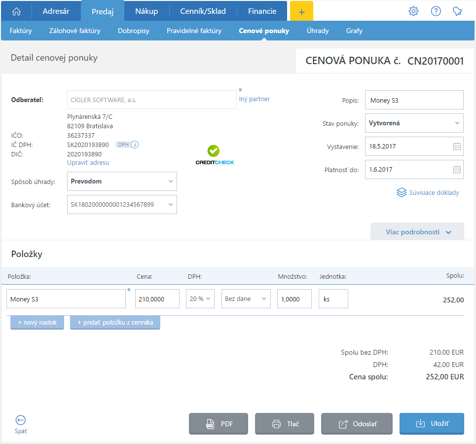Open the Zálohové faktúry tab
The image size is (476, 444).
tap(74, 31)
